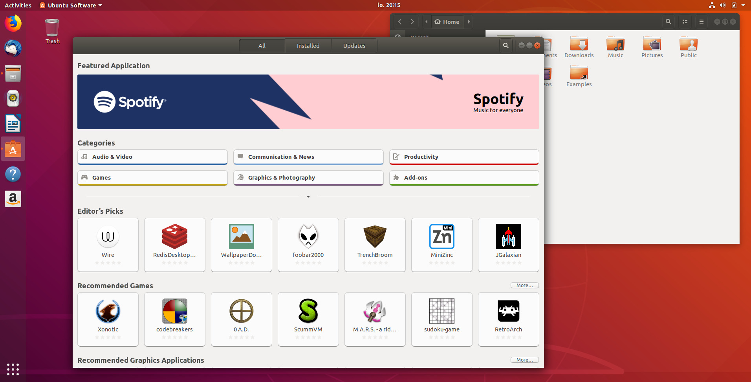This screenshot has height=382, width=751.
Task: Browse the Add-ons category
Action: pyautogui.click(x=464, y=178)
